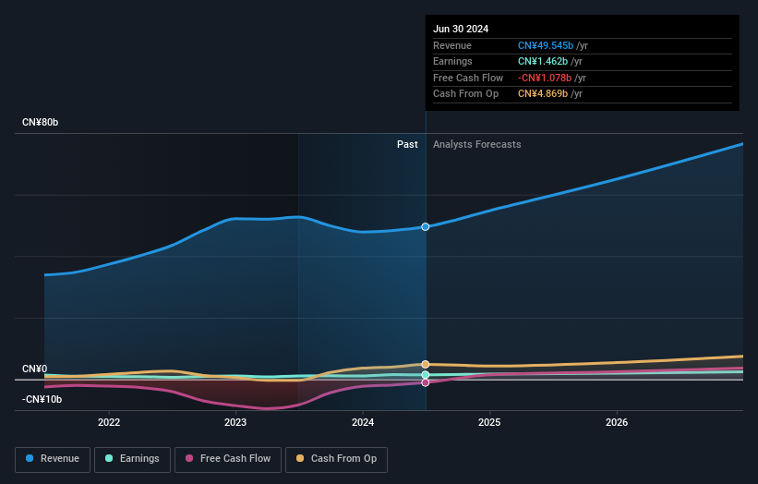
Task: Toggle the Revenue legend button
Action: [x=53, y=459]
